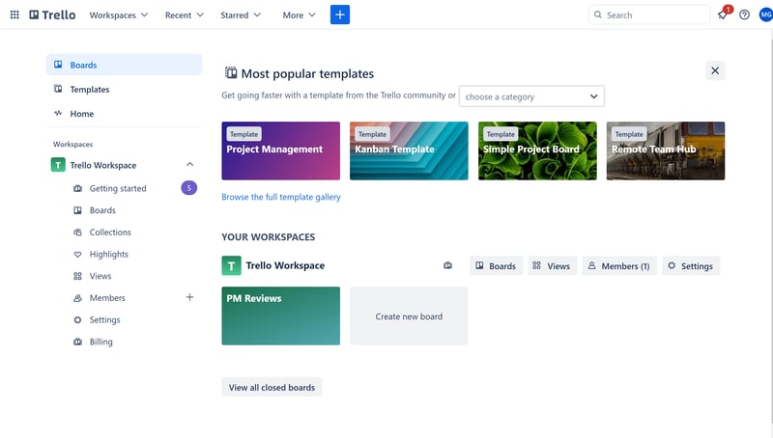Click the Trello Workspace heading text
Viewport: 773px width, 438px height.
(x=285, y=265)
